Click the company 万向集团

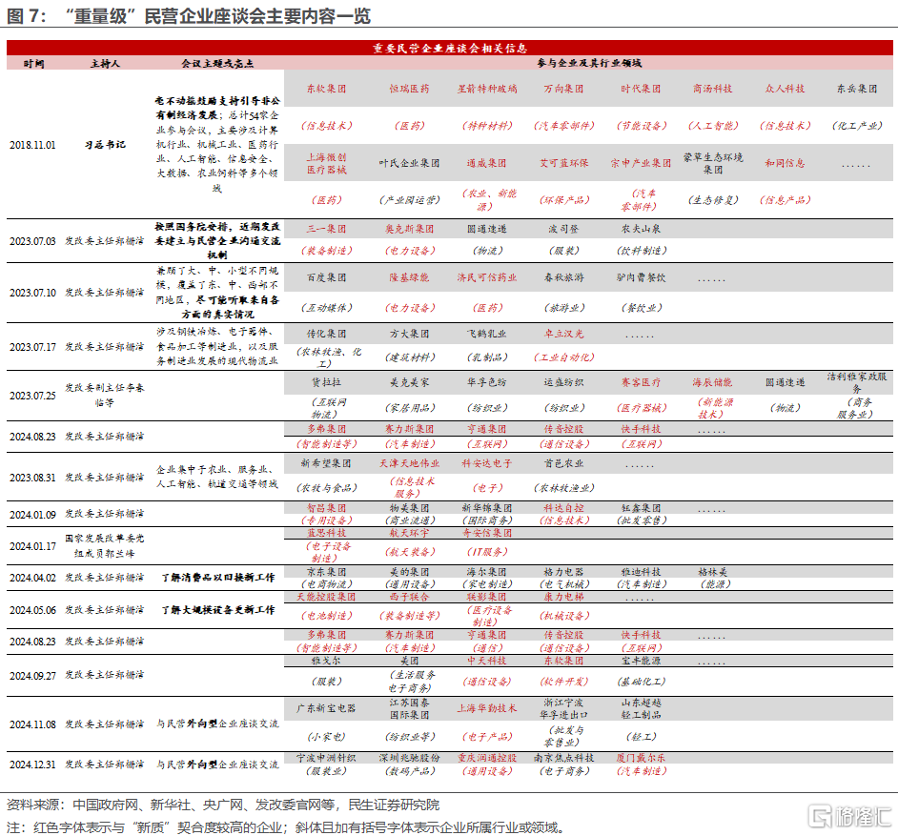click(563, 89)
